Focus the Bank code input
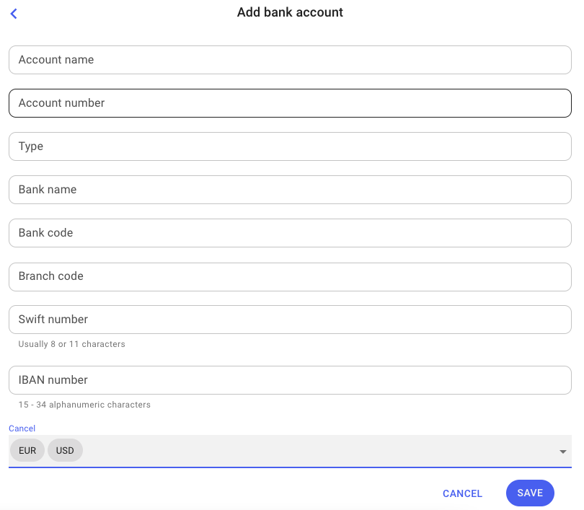The image size is (584, 510). pyautogui.click(x=290, y=233)
